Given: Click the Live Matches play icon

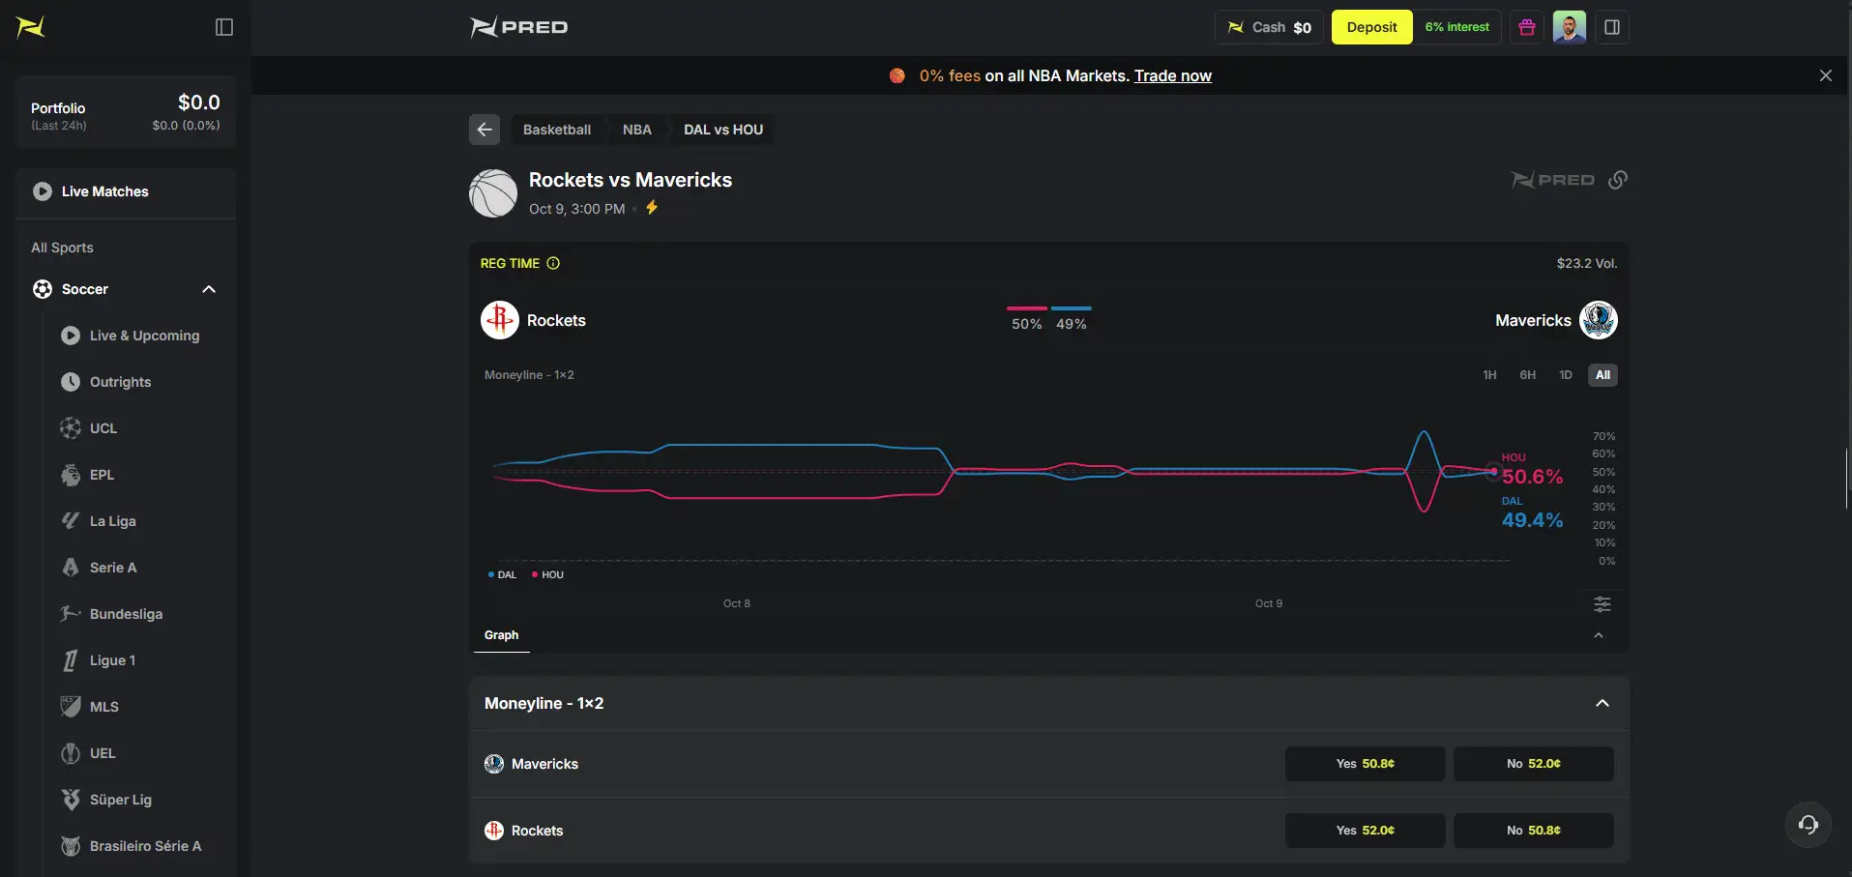Looking at the screenshot, I should pyautogui.click(x=43, y=191).
